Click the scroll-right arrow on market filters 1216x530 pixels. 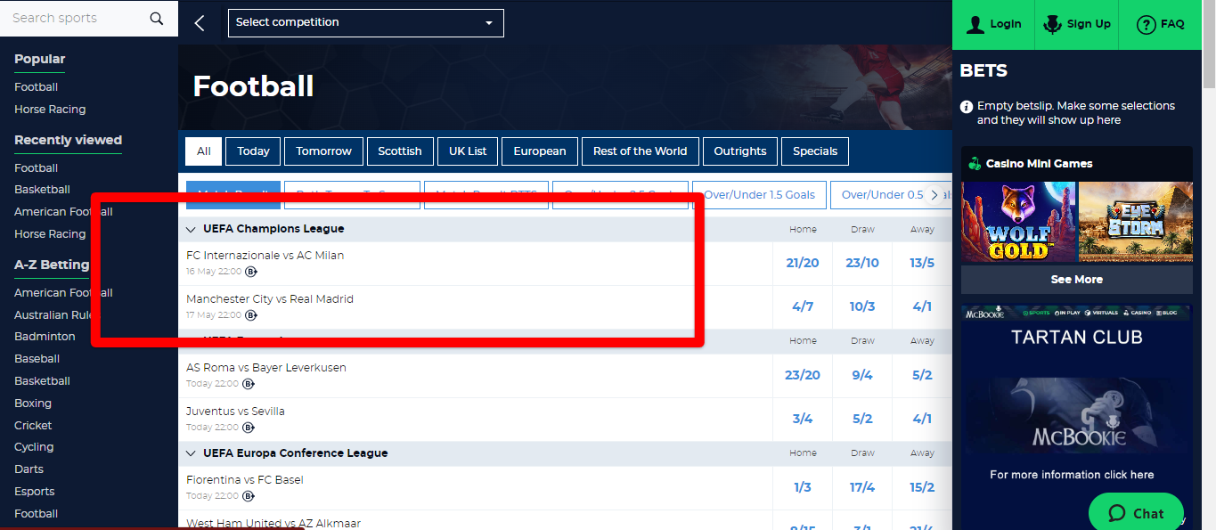(934, 195)
